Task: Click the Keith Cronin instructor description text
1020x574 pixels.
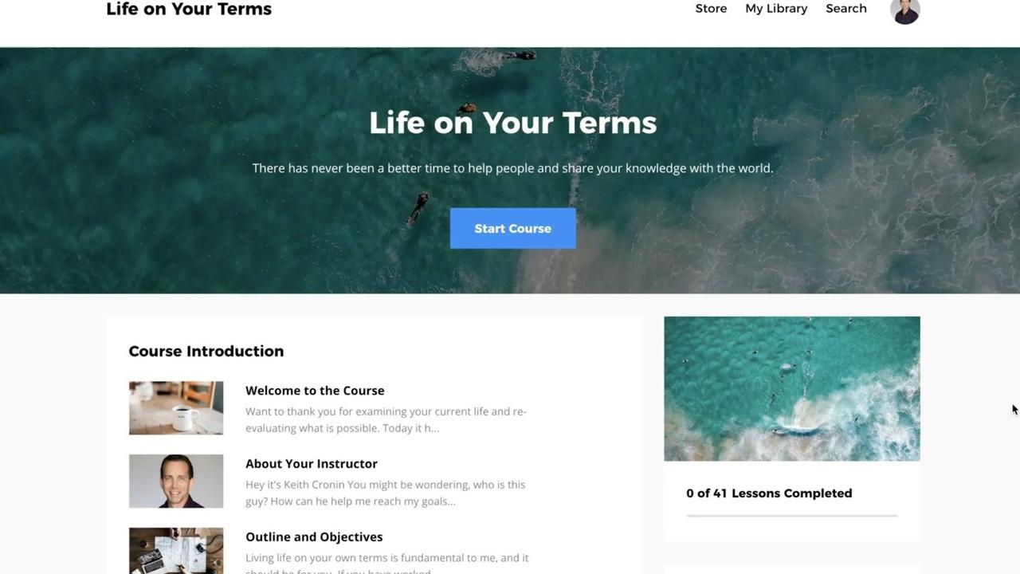Action: 386,493
